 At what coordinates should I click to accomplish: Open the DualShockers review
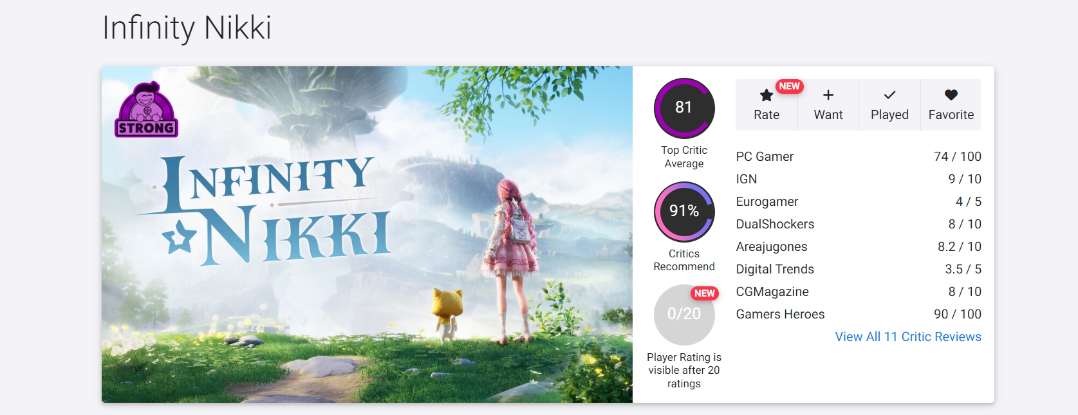(x=859, y=224)
